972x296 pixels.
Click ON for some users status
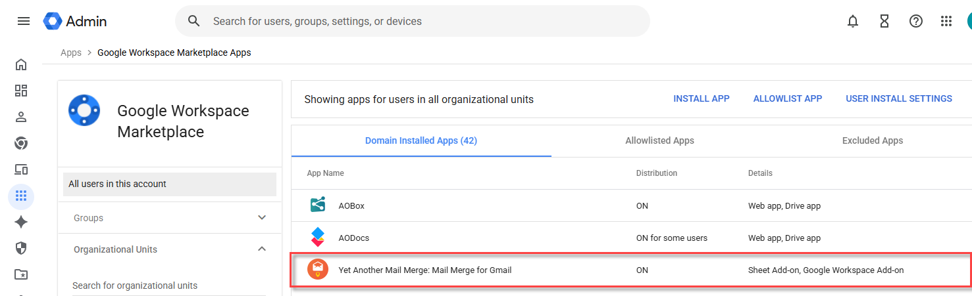coord(671,238)
